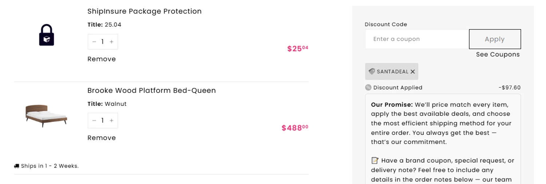Click the memo note icon in promise box
Screen dimensions: 546x184
(375, 160)
